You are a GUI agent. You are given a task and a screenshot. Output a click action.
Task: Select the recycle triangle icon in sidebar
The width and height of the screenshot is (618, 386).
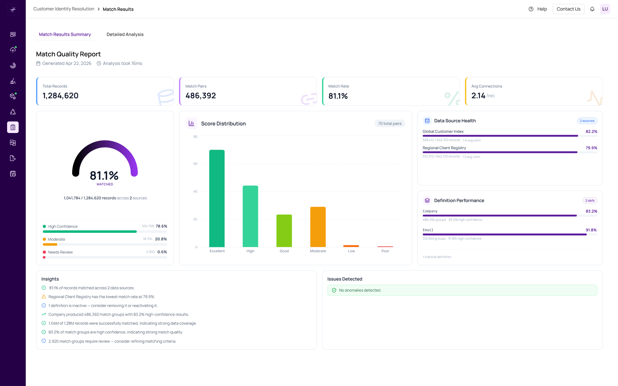point(13,112)
